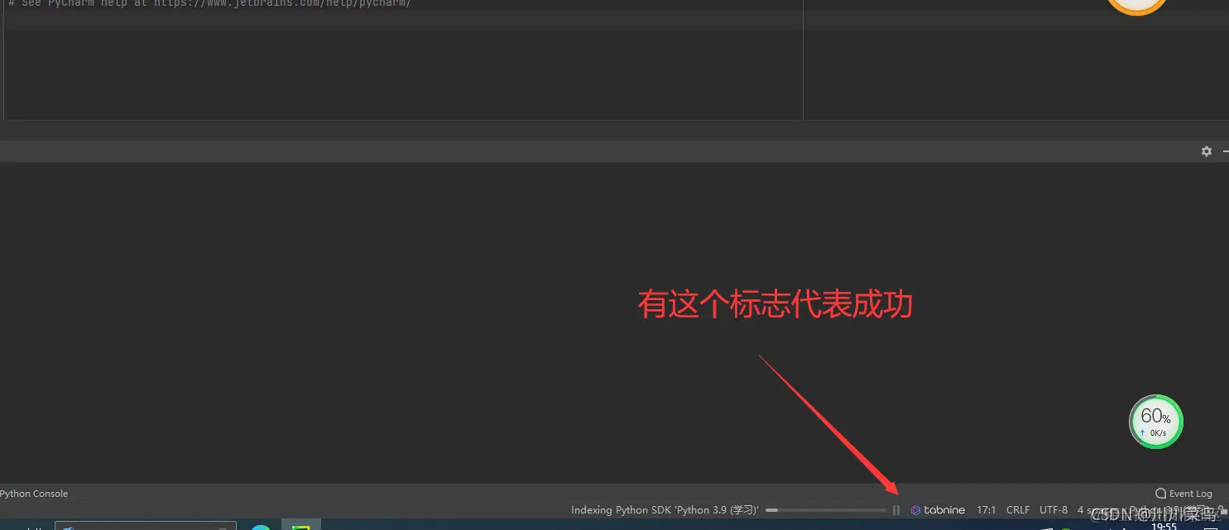
Task: Switch to the Python Console tab
Action: [34, 493]
